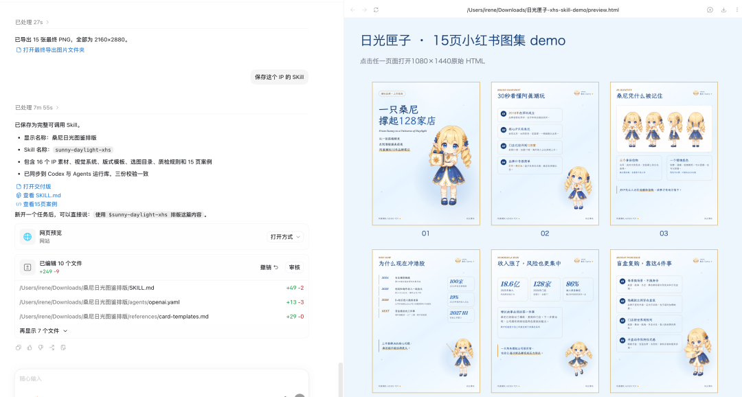Image resolution: width=742 pixels, height=397 pixels.
Task: Open the link '打开交付版'
Action: [34, 186]
